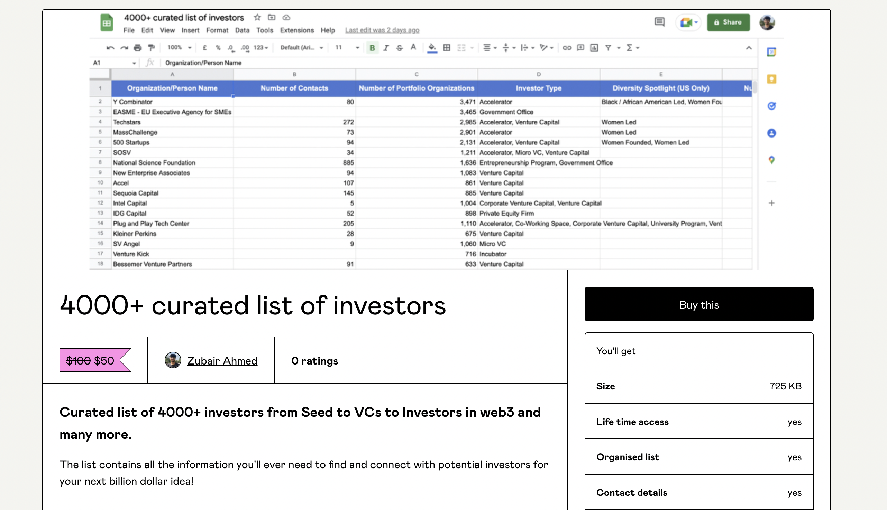Click the Google Sheets logo icon
This screenshot has height=510, width=887.
[x=107, y=23]
